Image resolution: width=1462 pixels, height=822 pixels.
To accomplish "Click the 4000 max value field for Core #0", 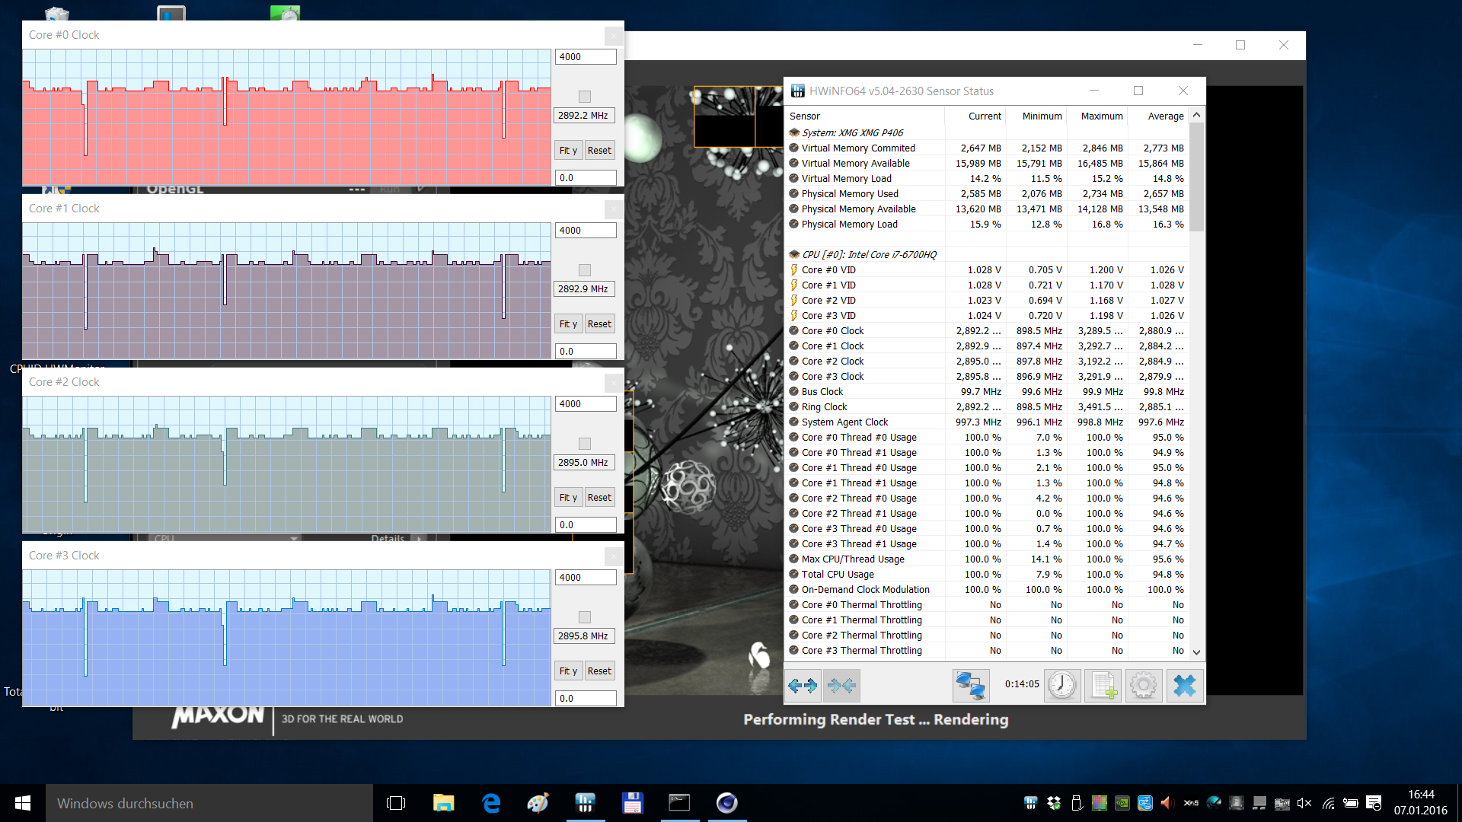I will point(585,57).
